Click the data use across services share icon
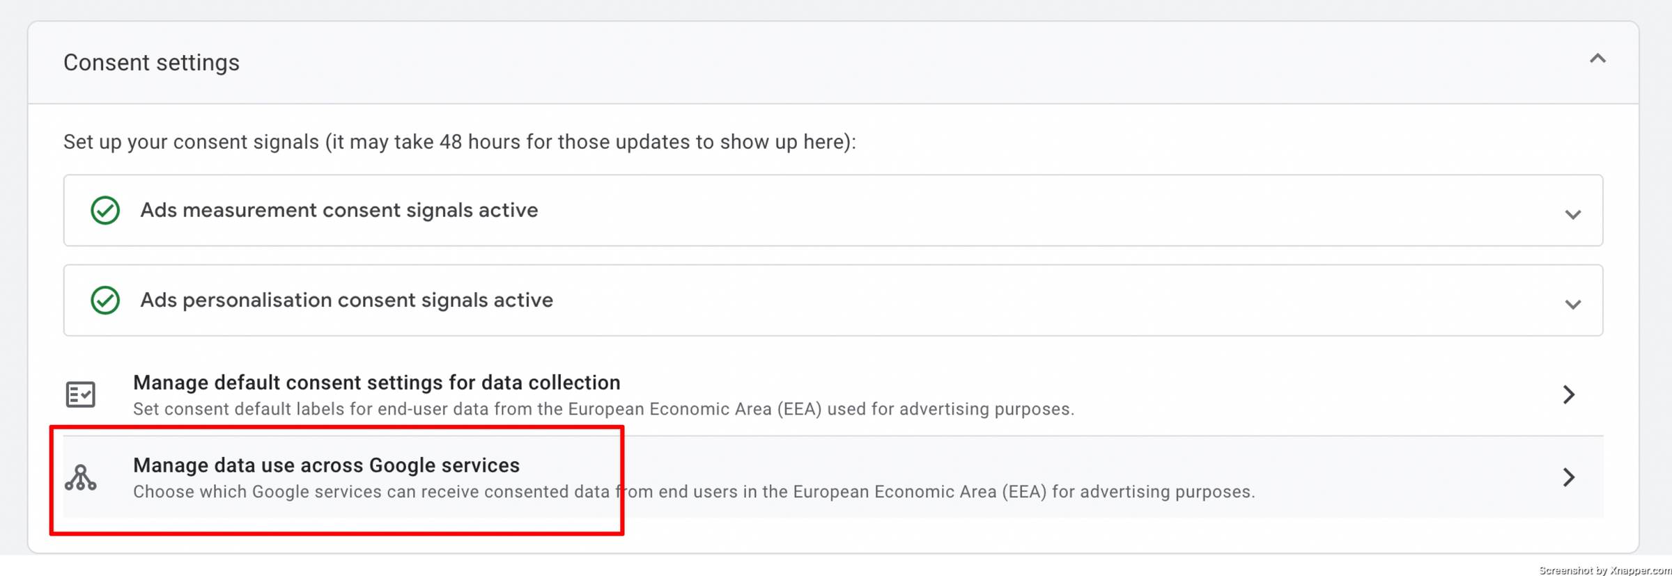The width and height of the screenshot is (1672, 576). coord(81,477)
